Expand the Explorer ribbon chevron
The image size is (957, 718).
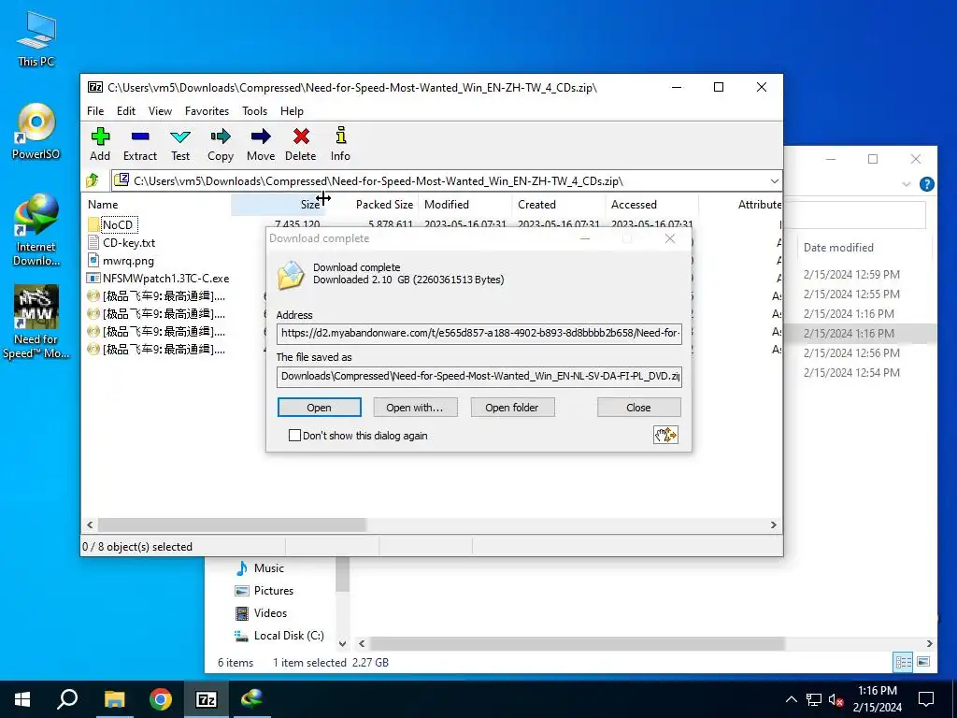tap(907, 184)
